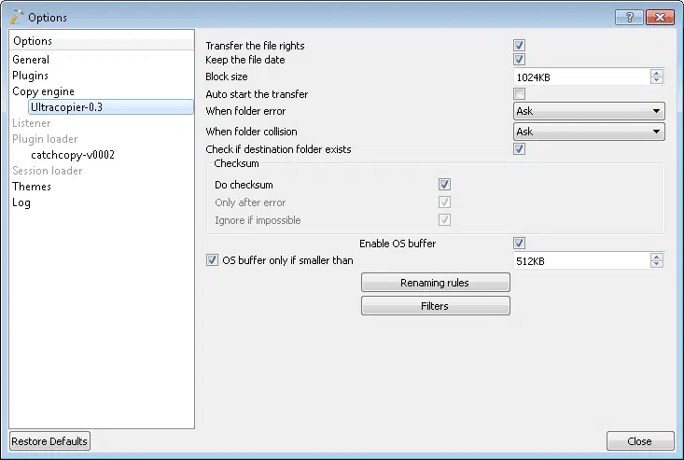
Task: Open the Filters dialog
Action: (436, 306)
